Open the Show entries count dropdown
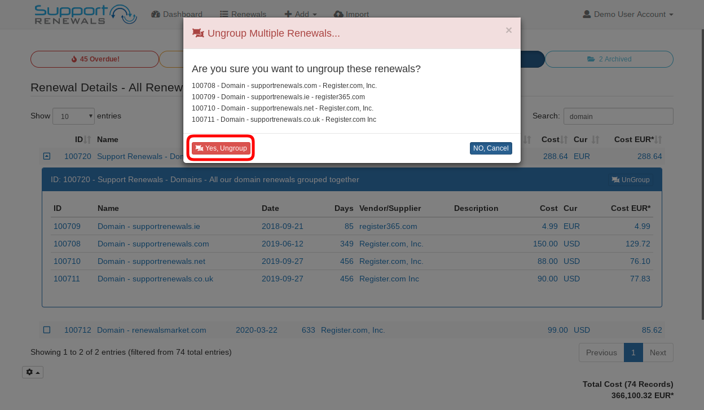 pyautogui.click(x=73, y=116)
